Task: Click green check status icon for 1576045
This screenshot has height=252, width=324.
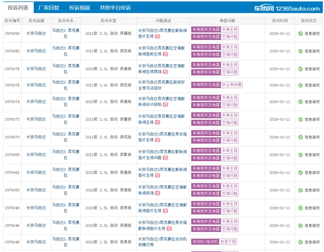Action: click(x=300, y=242)
